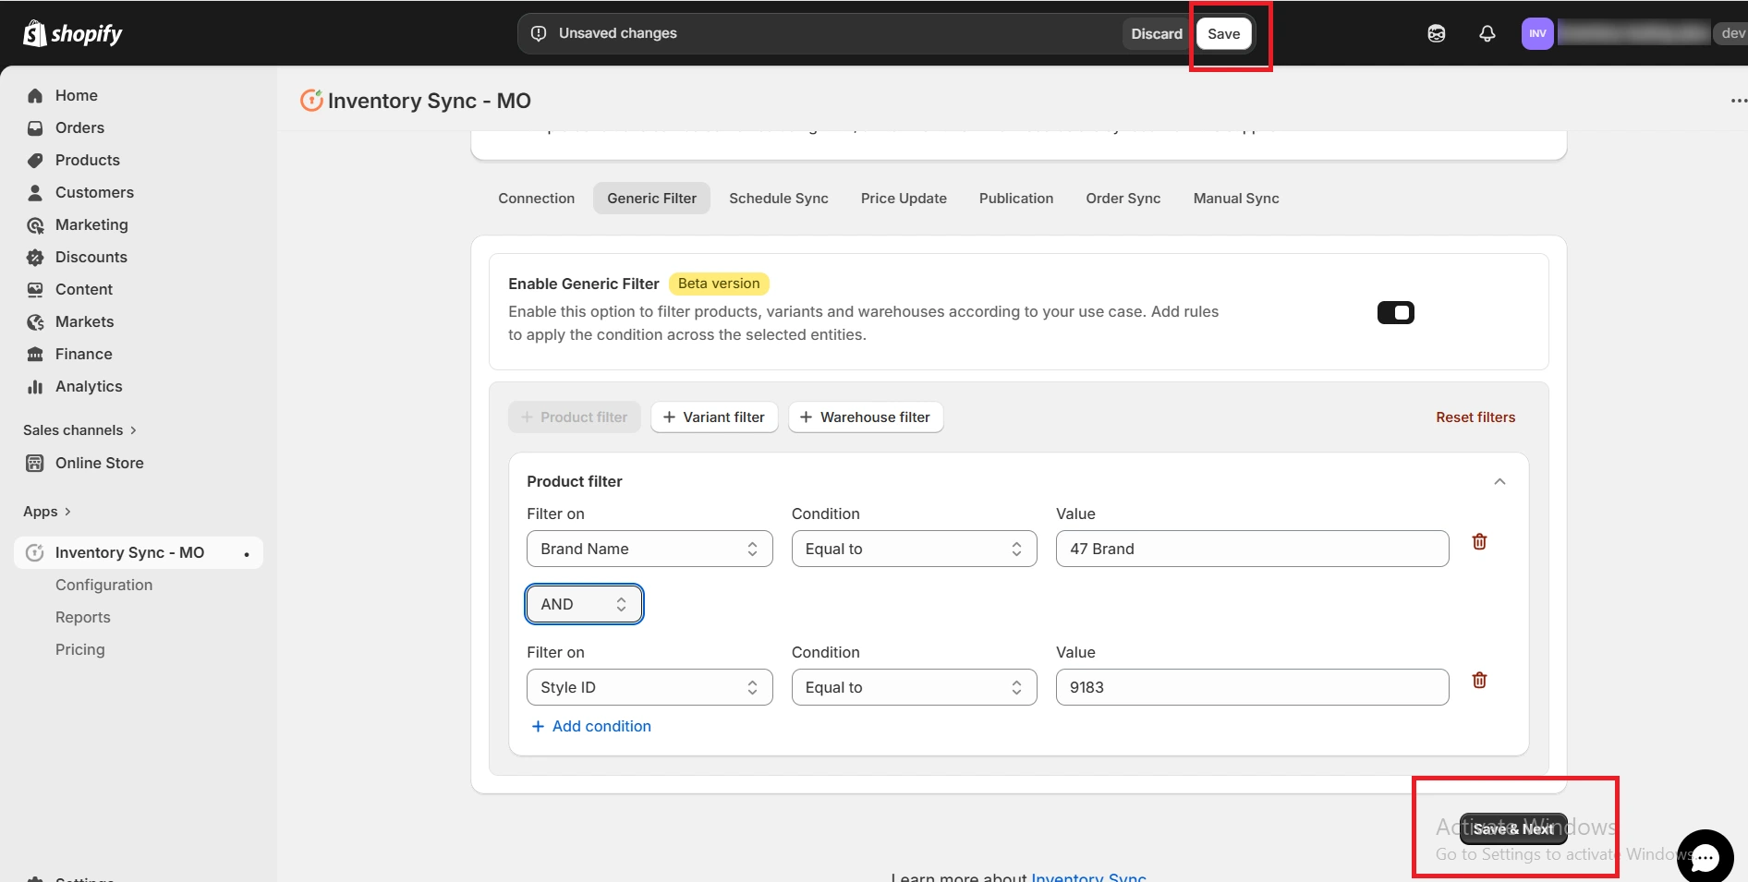This screenshot has height=882, width=1748.
Task: Change the Style ID filter dropdown
Action: click(649, 687)
